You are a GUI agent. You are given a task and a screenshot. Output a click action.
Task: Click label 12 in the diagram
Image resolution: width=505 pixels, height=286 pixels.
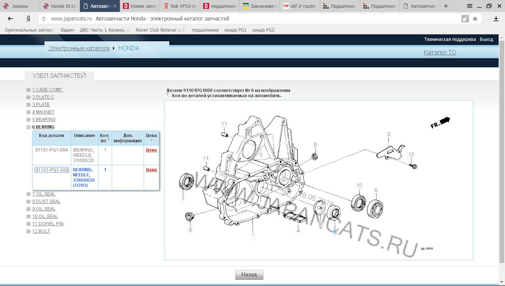tap(411, 154)
